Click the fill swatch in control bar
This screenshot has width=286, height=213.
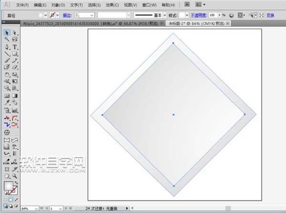[41, 15]
